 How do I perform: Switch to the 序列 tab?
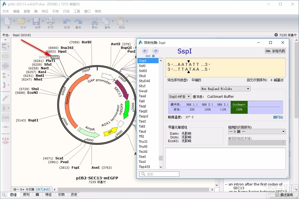tap(26, 194)
